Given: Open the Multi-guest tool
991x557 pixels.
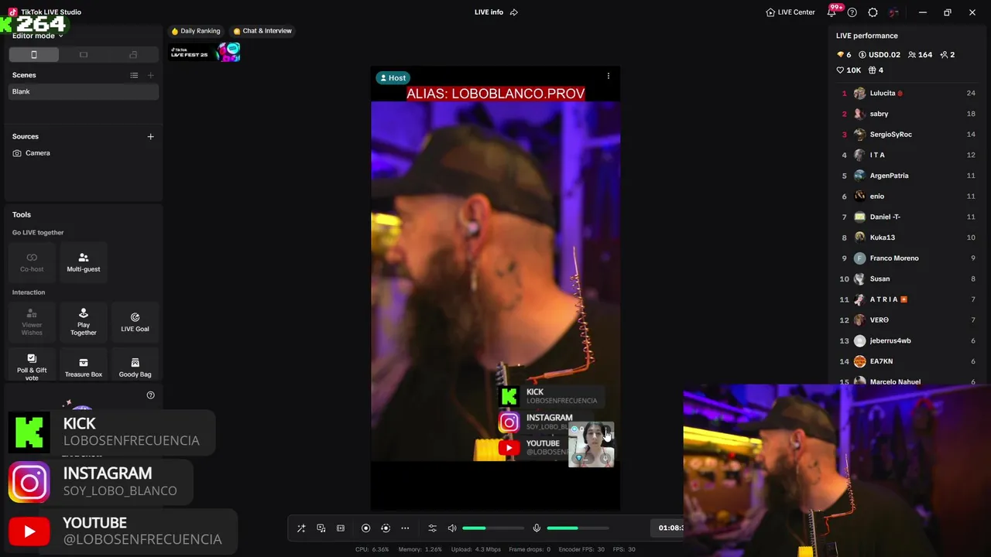Looking at the screenshot, I should pos(84,262).
